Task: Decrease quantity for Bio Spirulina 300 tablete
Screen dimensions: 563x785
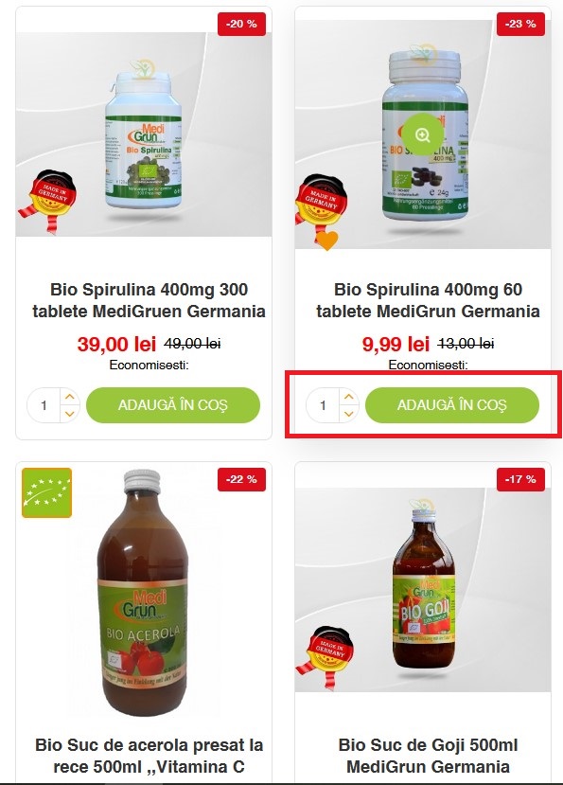Action: pos(70,414)
